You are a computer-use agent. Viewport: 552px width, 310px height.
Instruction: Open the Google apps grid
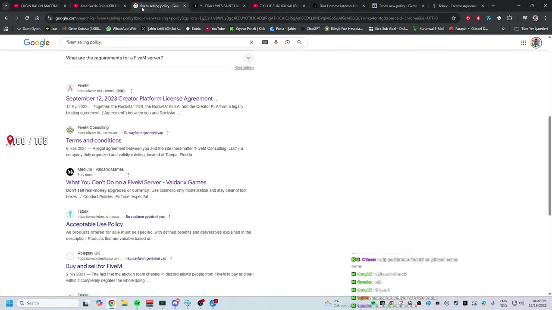coord(524,43)
